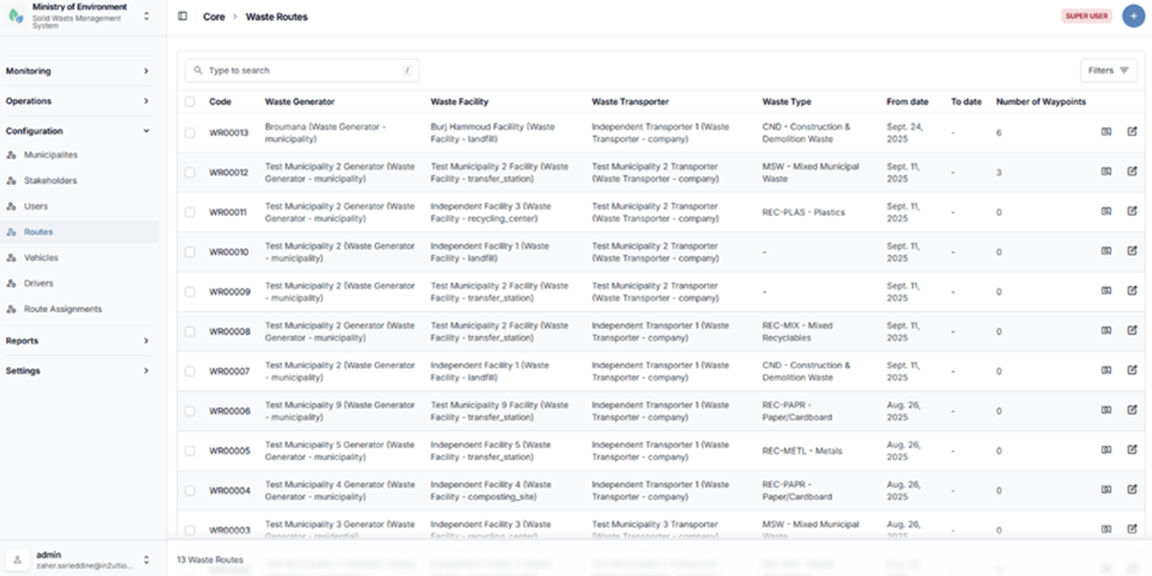This screenshot has width=1152, height=576.
Task: Open Stakeholders in the sidebar
Action: (81, 180)
